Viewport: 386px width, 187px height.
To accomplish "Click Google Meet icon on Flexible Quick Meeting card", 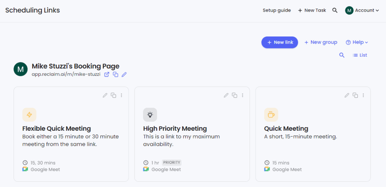I will 25,169.
